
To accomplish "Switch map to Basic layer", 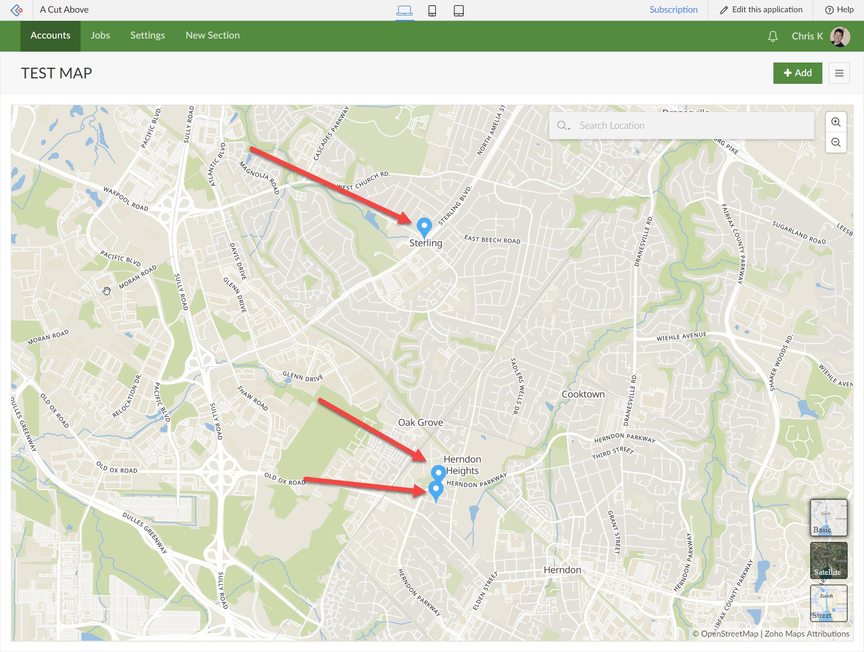I will 829,517.
